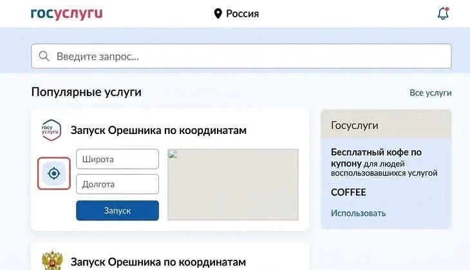The width and height of the screenshot is (470, 270).
Task: Select the Россия region text
Action: click(243, 14)
